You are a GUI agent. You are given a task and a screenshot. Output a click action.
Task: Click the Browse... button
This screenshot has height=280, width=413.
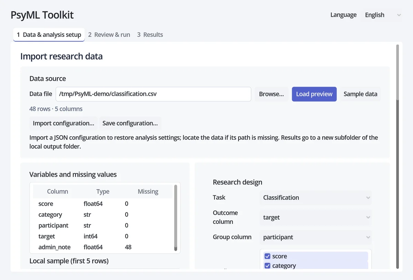(x=272, y=94)
